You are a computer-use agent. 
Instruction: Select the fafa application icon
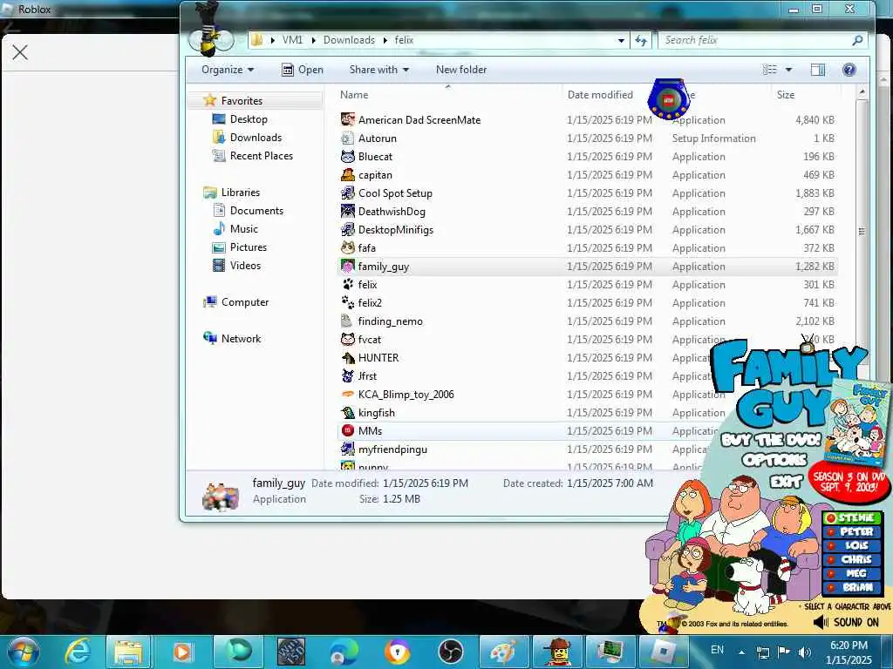347,247
